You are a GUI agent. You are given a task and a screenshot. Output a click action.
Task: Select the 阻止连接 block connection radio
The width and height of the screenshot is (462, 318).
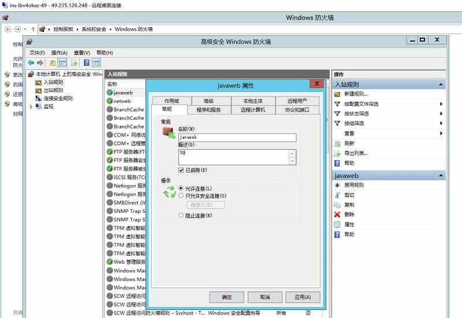(181, 215)
